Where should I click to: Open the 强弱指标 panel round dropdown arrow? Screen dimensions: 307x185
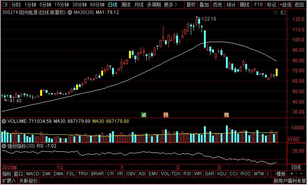4,146
